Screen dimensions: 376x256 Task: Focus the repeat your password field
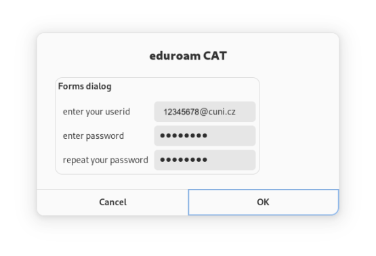tap(205, 160)
